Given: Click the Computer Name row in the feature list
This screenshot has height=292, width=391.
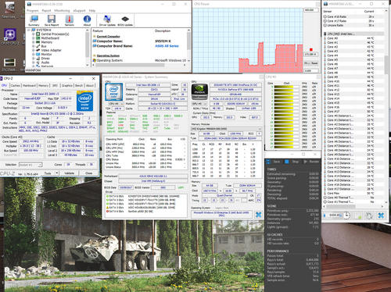Looking at the screenshot, I should tap(139, 41).
